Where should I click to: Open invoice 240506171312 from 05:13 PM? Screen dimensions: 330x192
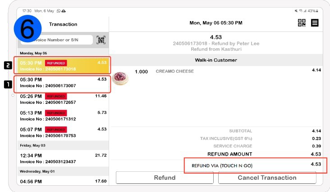coord(63,116)
